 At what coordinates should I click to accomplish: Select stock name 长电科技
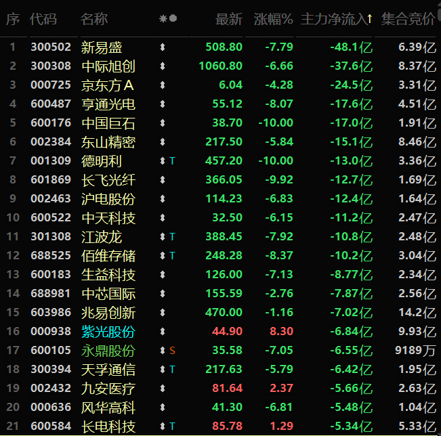pos(108,427)
